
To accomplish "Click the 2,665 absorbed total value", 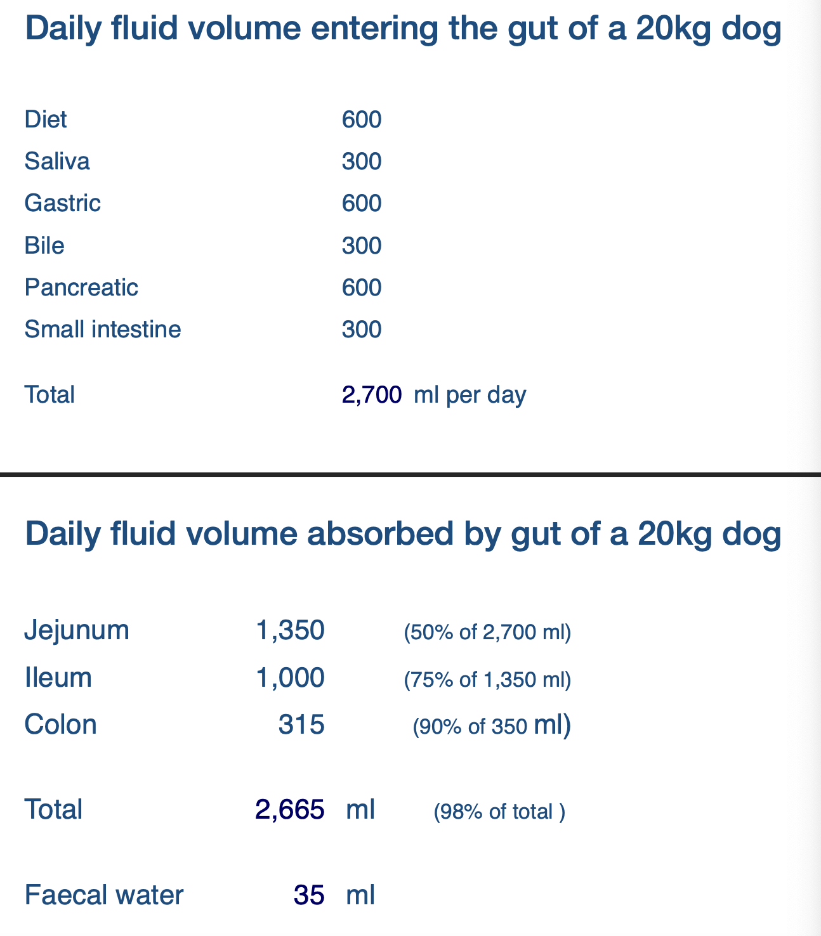I will click(290, 809).
